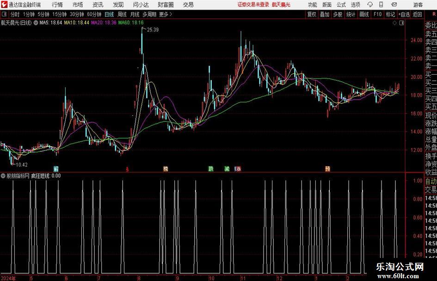
Task: Click the 通达信 red logo icon
Action: click(4, 5)
